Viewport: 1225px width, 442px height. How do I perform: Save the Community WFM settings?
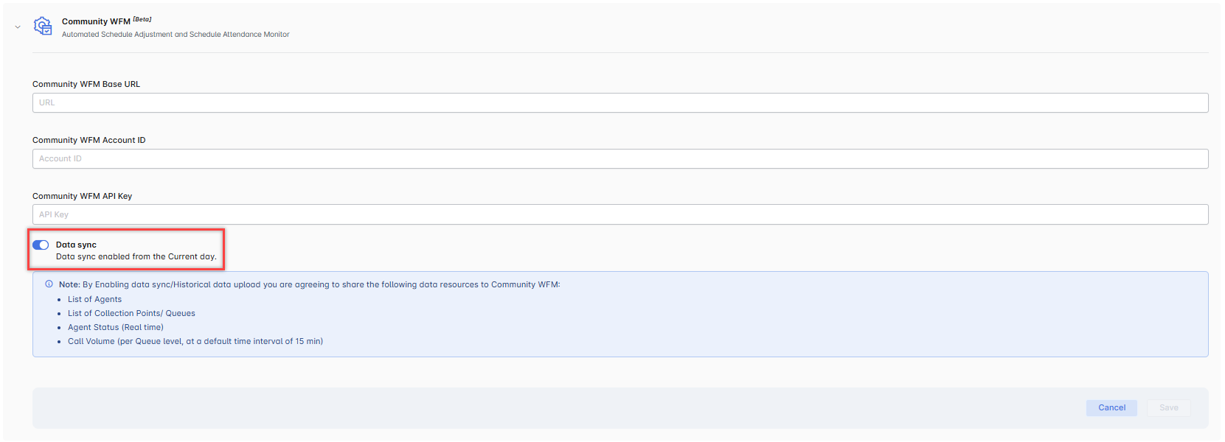pyautogui.click(x=1168, y=408)
